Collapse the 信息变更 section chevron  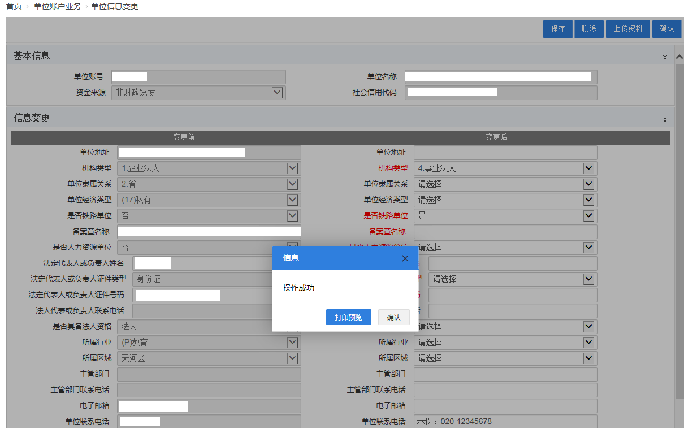click(x=665, y=120)
